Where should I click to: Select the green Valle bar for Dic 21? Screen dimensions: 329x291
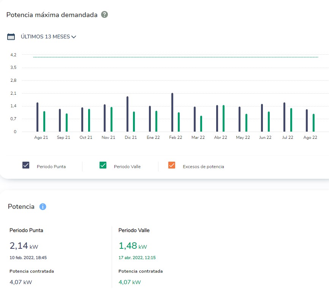click(x=134, y=122)
